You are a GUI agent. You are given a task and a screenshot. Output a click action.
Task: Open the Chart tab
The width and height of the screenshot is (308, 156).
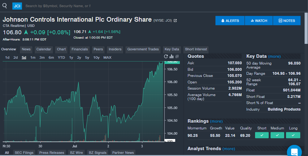click(61, 49)
